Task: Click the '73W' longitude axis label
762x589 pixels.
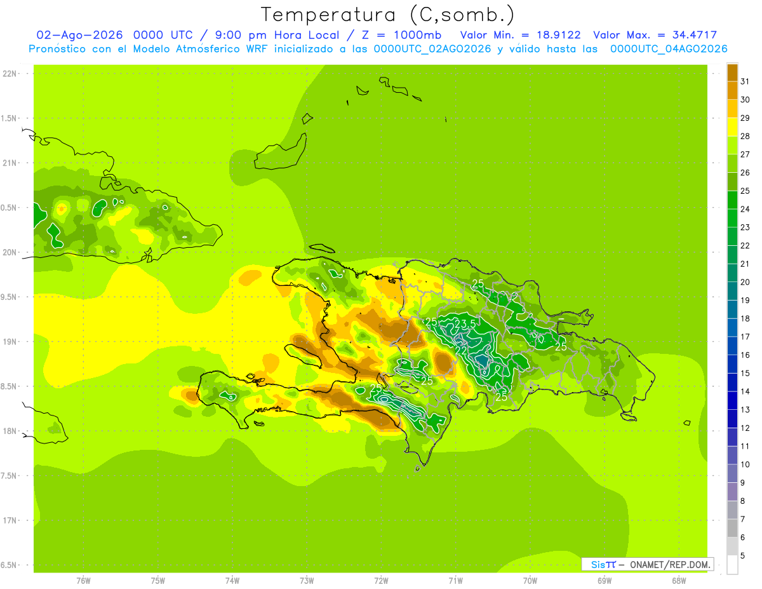Action: [x=307, y=581]
